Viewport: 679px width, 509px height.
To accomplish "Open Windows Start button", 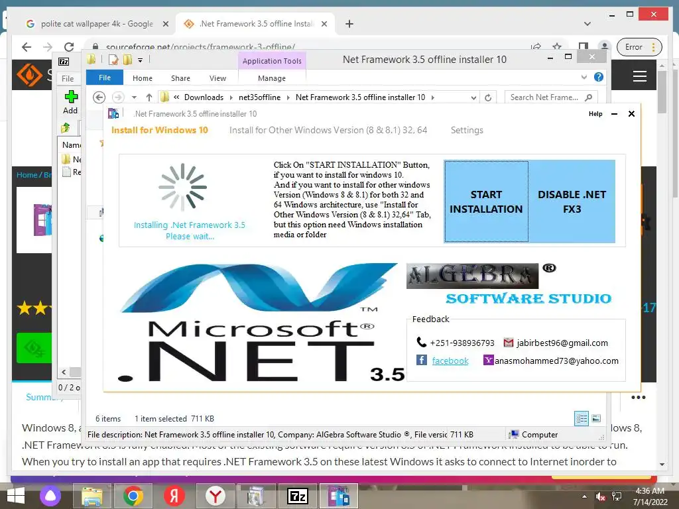I will click(x=16, y=496).
